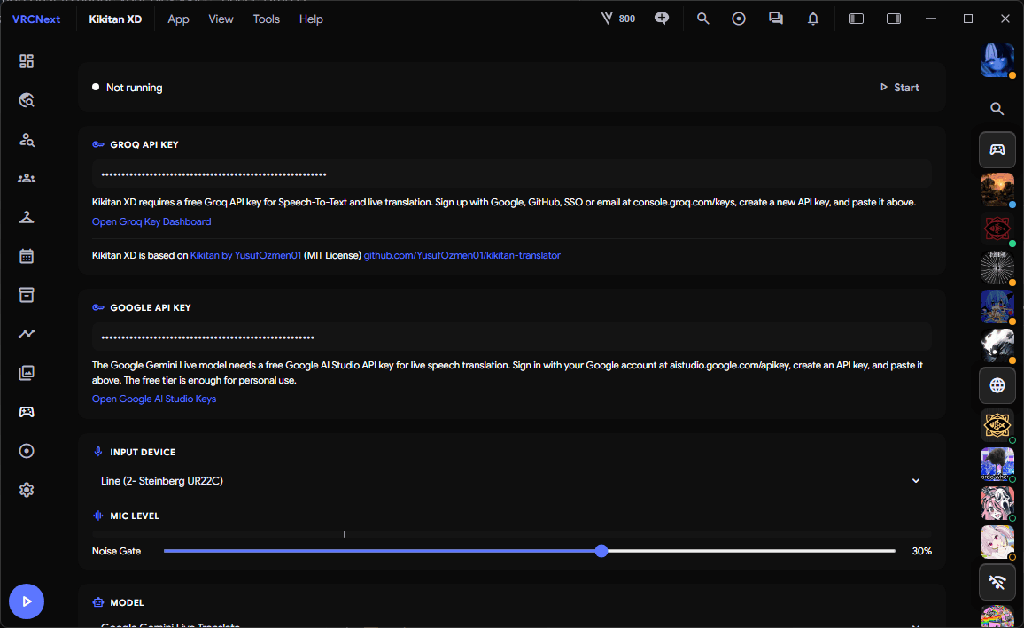Expand the Model dropdown chevron
Viewport: 1024px width, 628px height.
pyautogui.click(x=916, y=624)
